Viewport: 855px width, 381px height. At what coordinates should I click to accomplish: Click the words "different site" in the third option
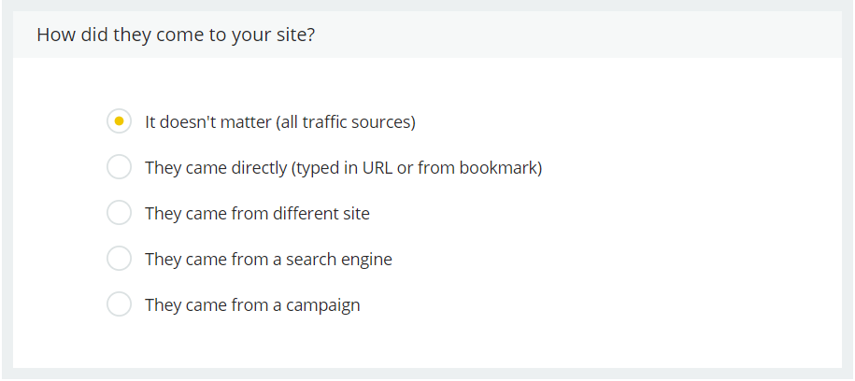tap(321, 214)
